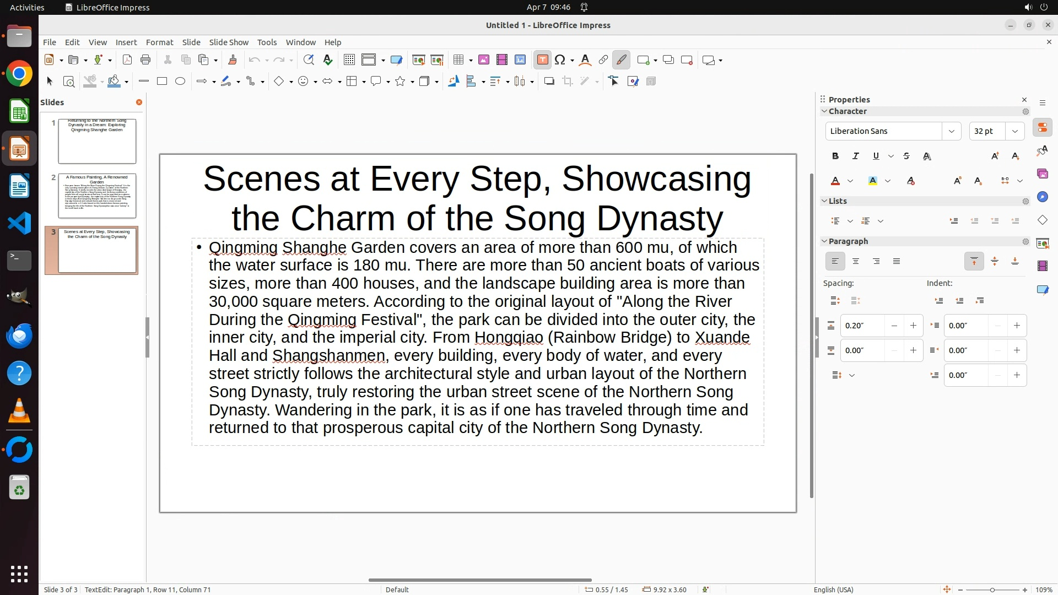Open the Gallery sidebar deck icon
The image size is (1058, 595).
[1042, 174]
